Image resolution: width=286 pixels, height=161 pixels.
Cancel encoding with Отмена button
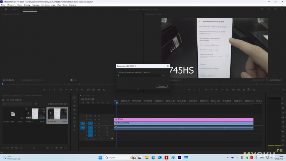tap(162, 86)
